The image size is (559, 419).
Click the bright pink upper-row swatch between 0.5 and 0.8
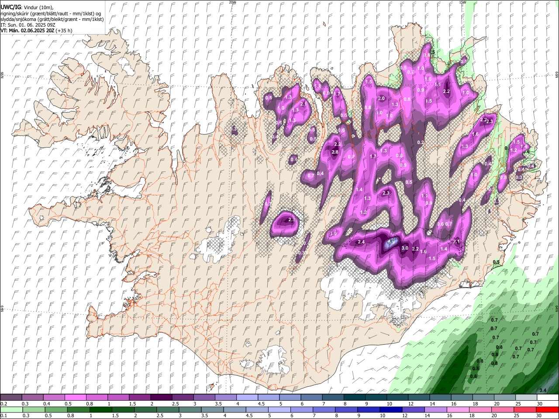click(75, 398)
